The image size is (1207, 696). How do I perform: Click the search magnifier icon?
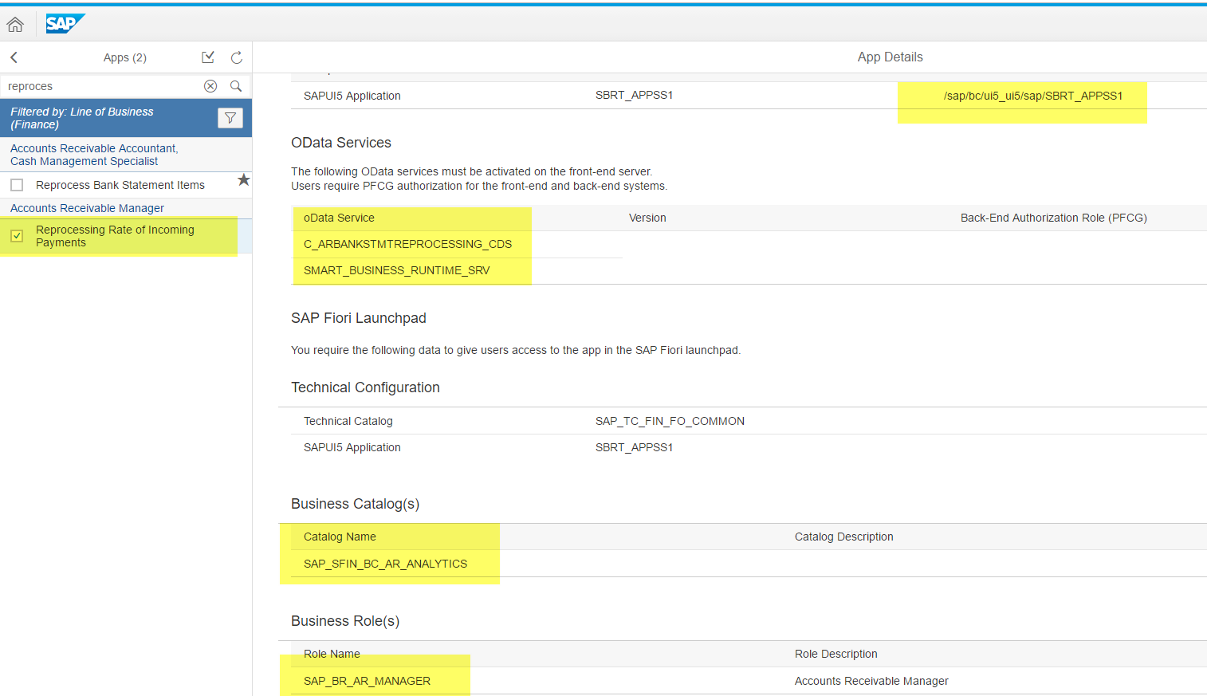pos(236,86)
